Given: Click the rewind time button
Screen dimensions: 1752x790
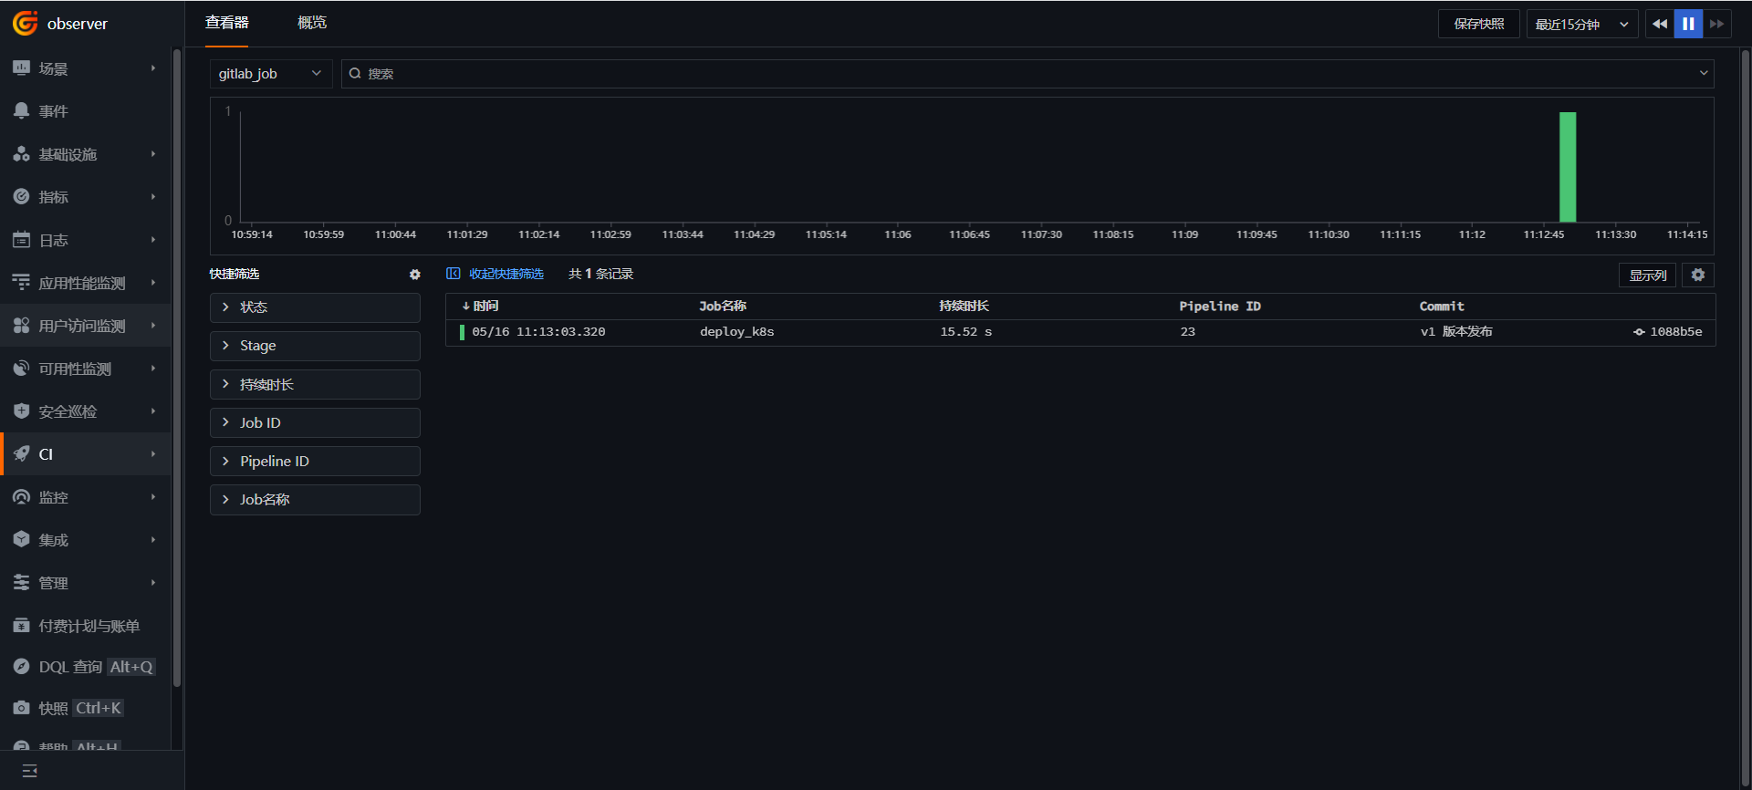Looking at the screenshot, I should click(1659, 24).
